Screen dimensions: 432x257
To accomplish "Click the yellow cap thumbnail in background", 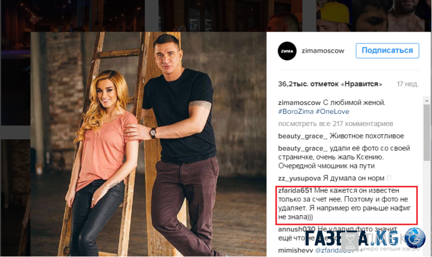I will 334,15.
